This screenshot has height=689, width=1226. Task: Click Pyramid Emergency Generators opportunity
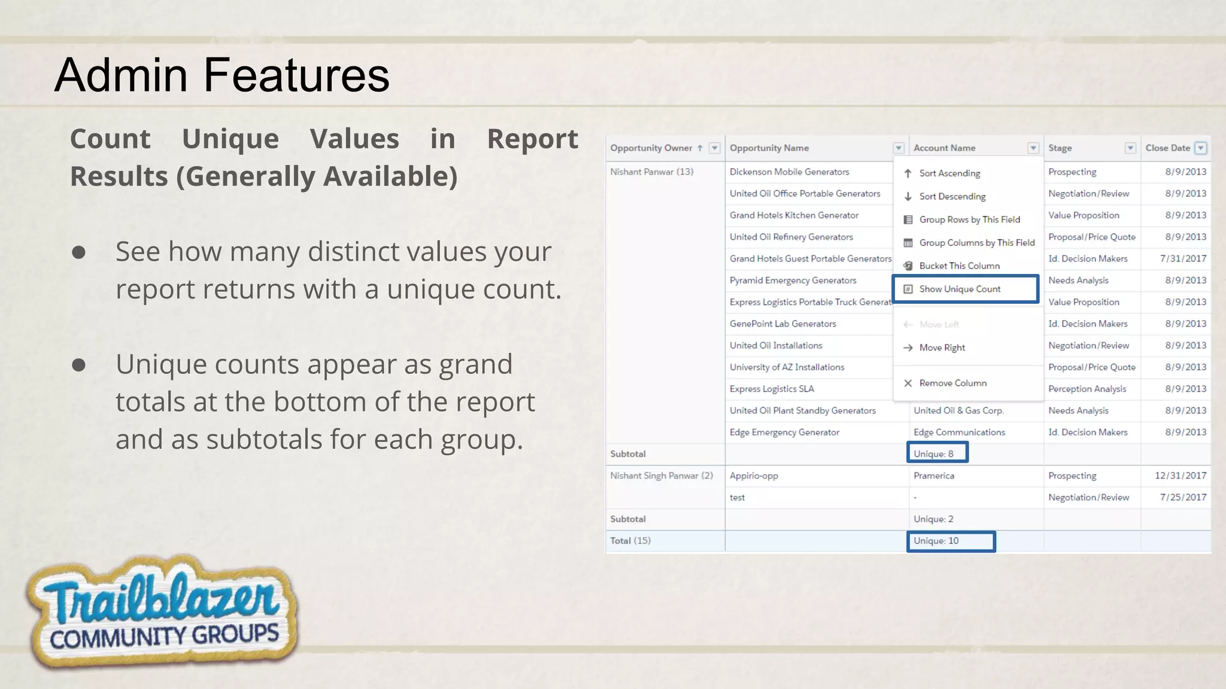click(x=793, y=281)
